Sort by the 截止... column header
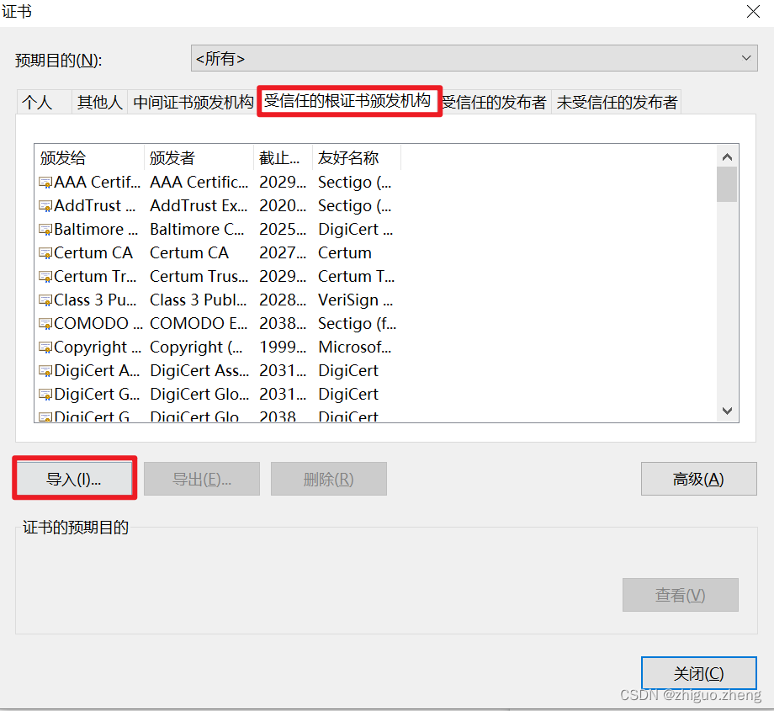774x711 pixels. point(283,158)
